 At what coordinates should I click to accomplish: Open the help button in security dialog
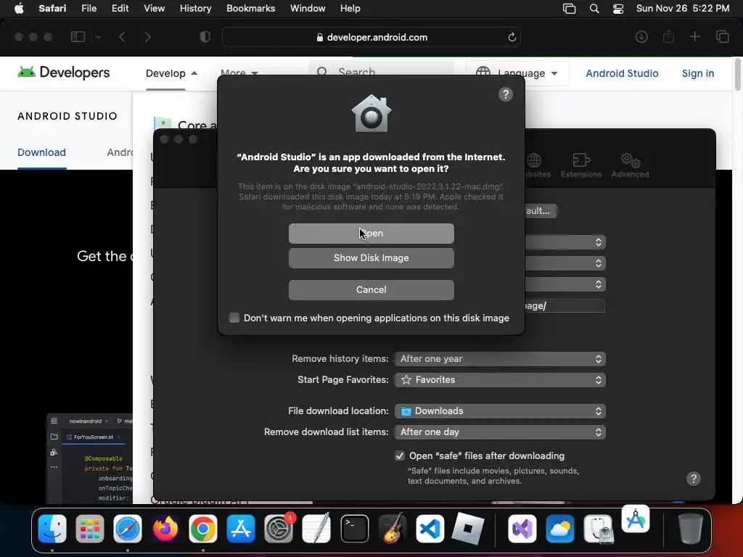tap(506, 95)
